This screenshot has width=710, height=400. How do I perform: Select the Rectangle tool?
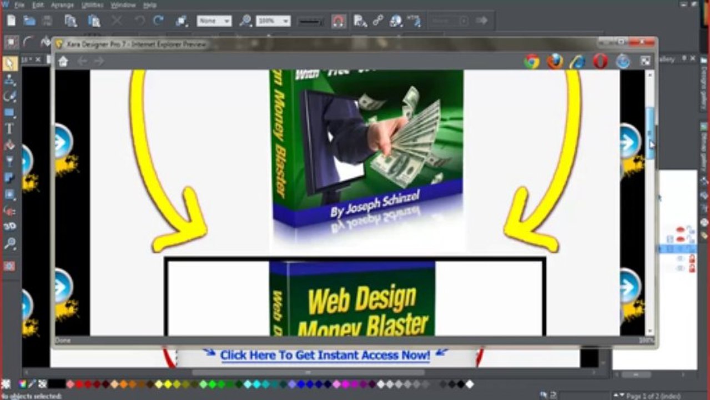9,113
